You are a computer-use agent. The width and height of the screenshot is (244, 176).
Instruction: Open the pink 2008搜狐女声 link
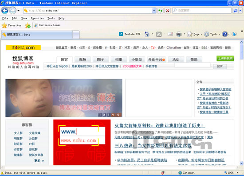pos(132,66)
